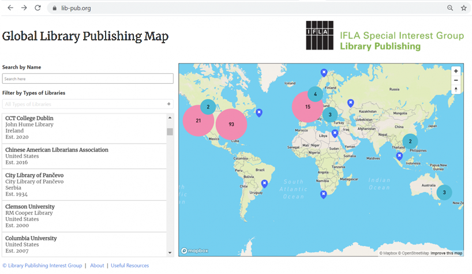Open teal cluster of 3 in Australia

[x=444, y=193]
